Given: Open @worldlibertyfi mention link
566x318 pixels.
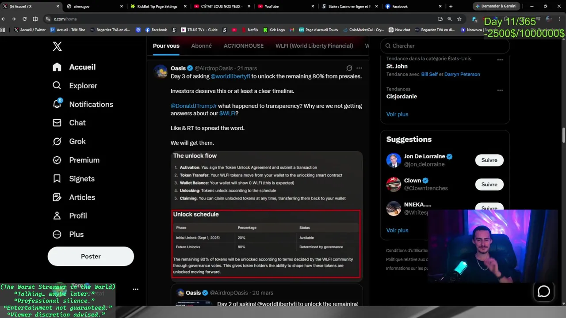Looking at the screenshot, I should pos(230,76).
